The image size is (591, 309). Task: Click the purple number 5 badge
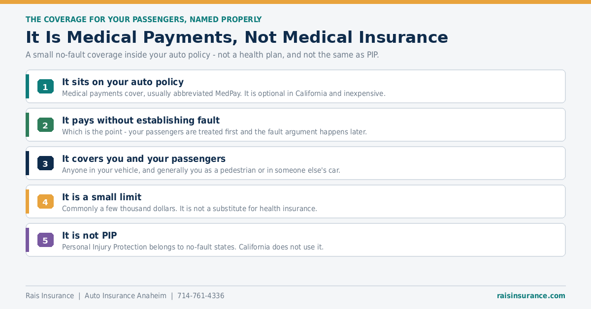click(45, 240)
